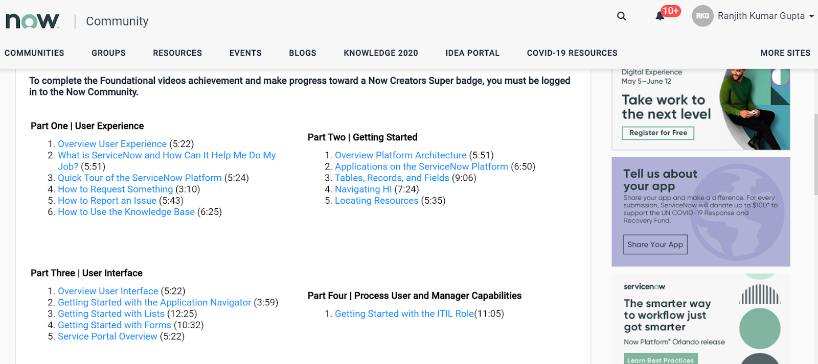Open the How to Report an Issue link
The height and width of the screenshot is (364, 818).
(x=107, y=201)
